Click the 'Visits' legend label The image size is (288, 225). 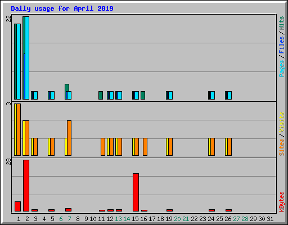point(282,122)
